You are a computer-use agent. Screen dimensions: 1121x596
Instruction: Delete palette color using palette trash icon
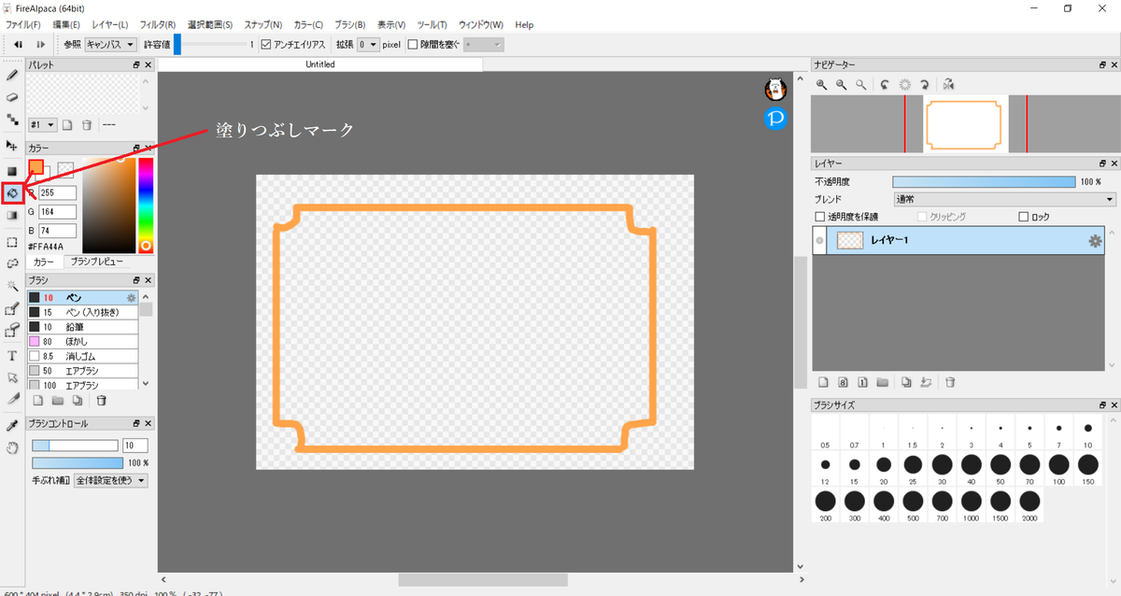click(86, 124)
